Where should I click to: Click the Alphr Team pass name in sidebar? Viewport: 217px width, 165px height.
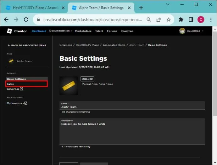click(x=24, y=61)
